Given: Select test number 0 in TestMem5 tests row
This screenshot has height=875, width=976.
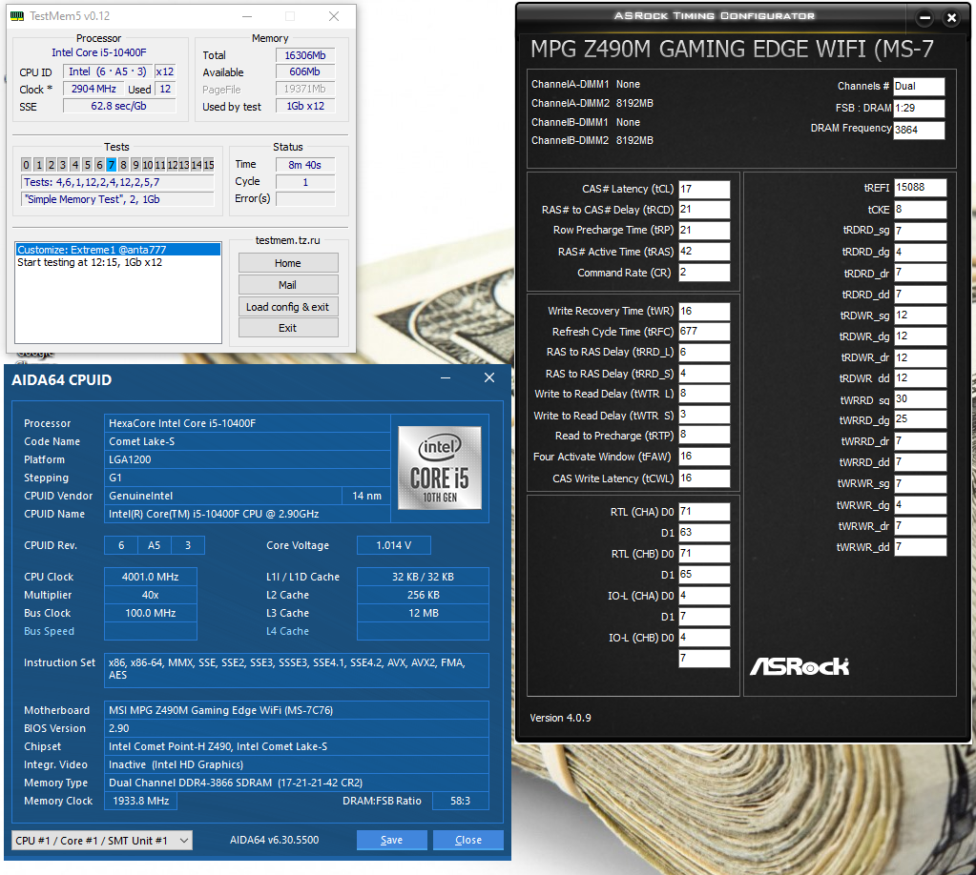Looking at the screenshot, I should [x=26, y=165].
